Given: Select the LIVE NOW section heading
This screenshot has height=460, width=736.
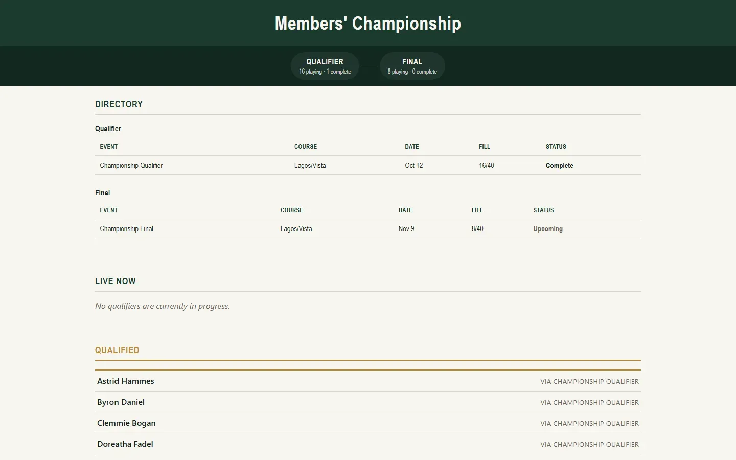Looking at the screenshot, I should [x=116, y=281].
